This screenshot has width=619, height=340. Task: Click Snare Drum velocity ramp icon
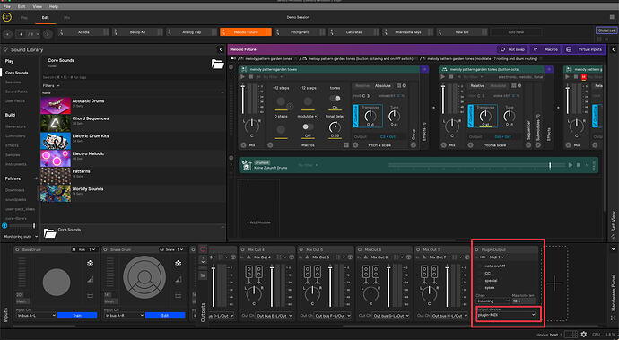178,279
